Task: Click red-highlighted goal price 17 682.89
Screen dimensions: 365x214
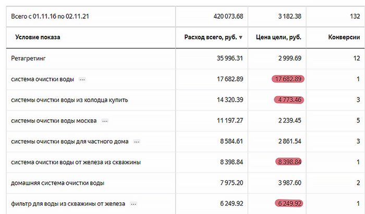Action: click(287, 79)
